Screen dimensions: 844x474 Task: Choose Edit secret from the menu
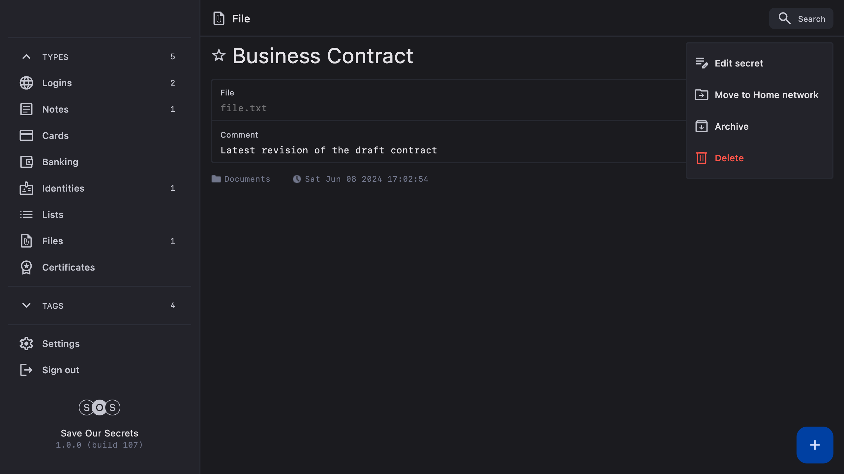click(x=738, y=63)
